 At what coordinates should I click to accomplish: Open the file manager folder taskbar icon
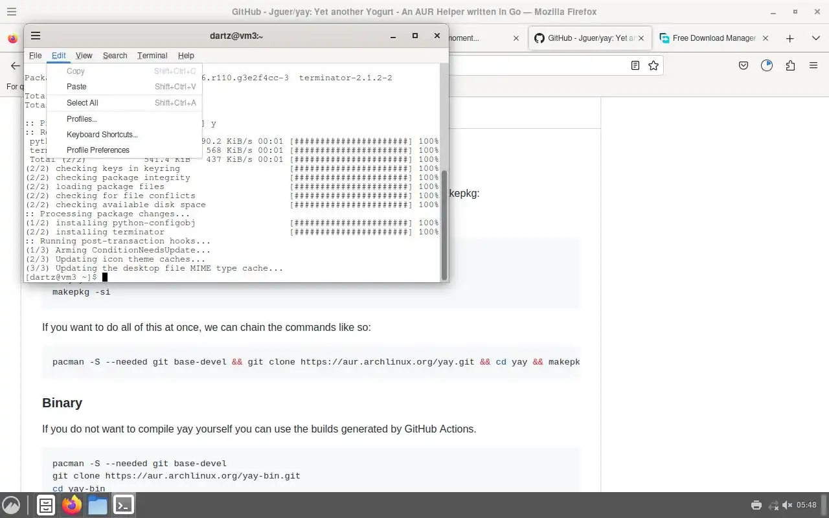click(x=98, y=505)
